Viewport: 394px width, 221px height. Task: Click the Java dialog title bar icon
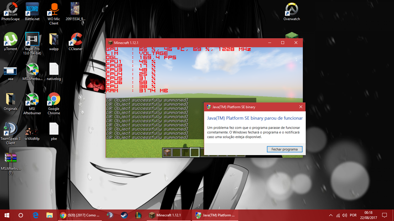point(209,107)
